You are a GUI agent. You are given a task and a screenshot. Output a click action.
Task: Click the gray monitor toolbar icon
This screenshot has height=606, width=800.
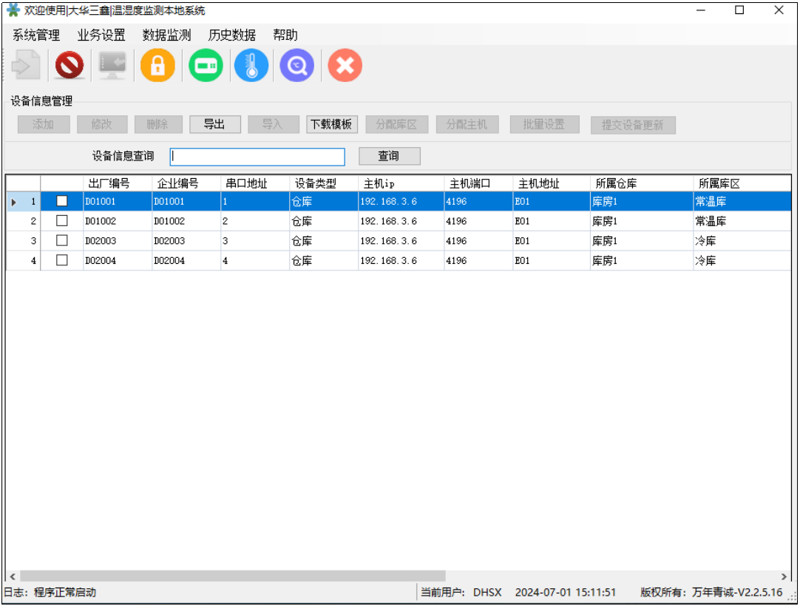[113, 66]
